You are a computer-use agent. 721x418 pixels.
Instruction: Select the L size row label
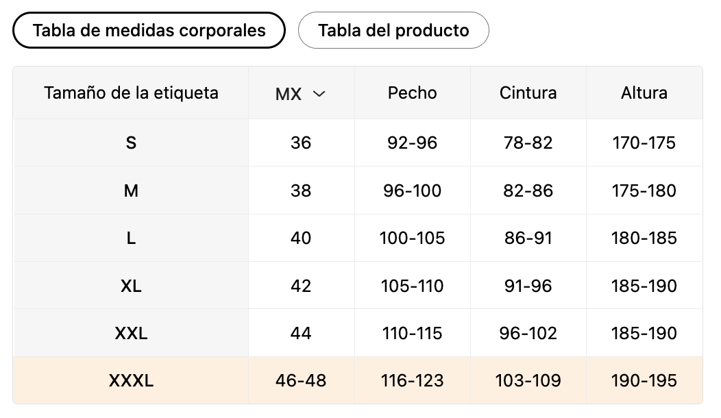coord(131,238)
